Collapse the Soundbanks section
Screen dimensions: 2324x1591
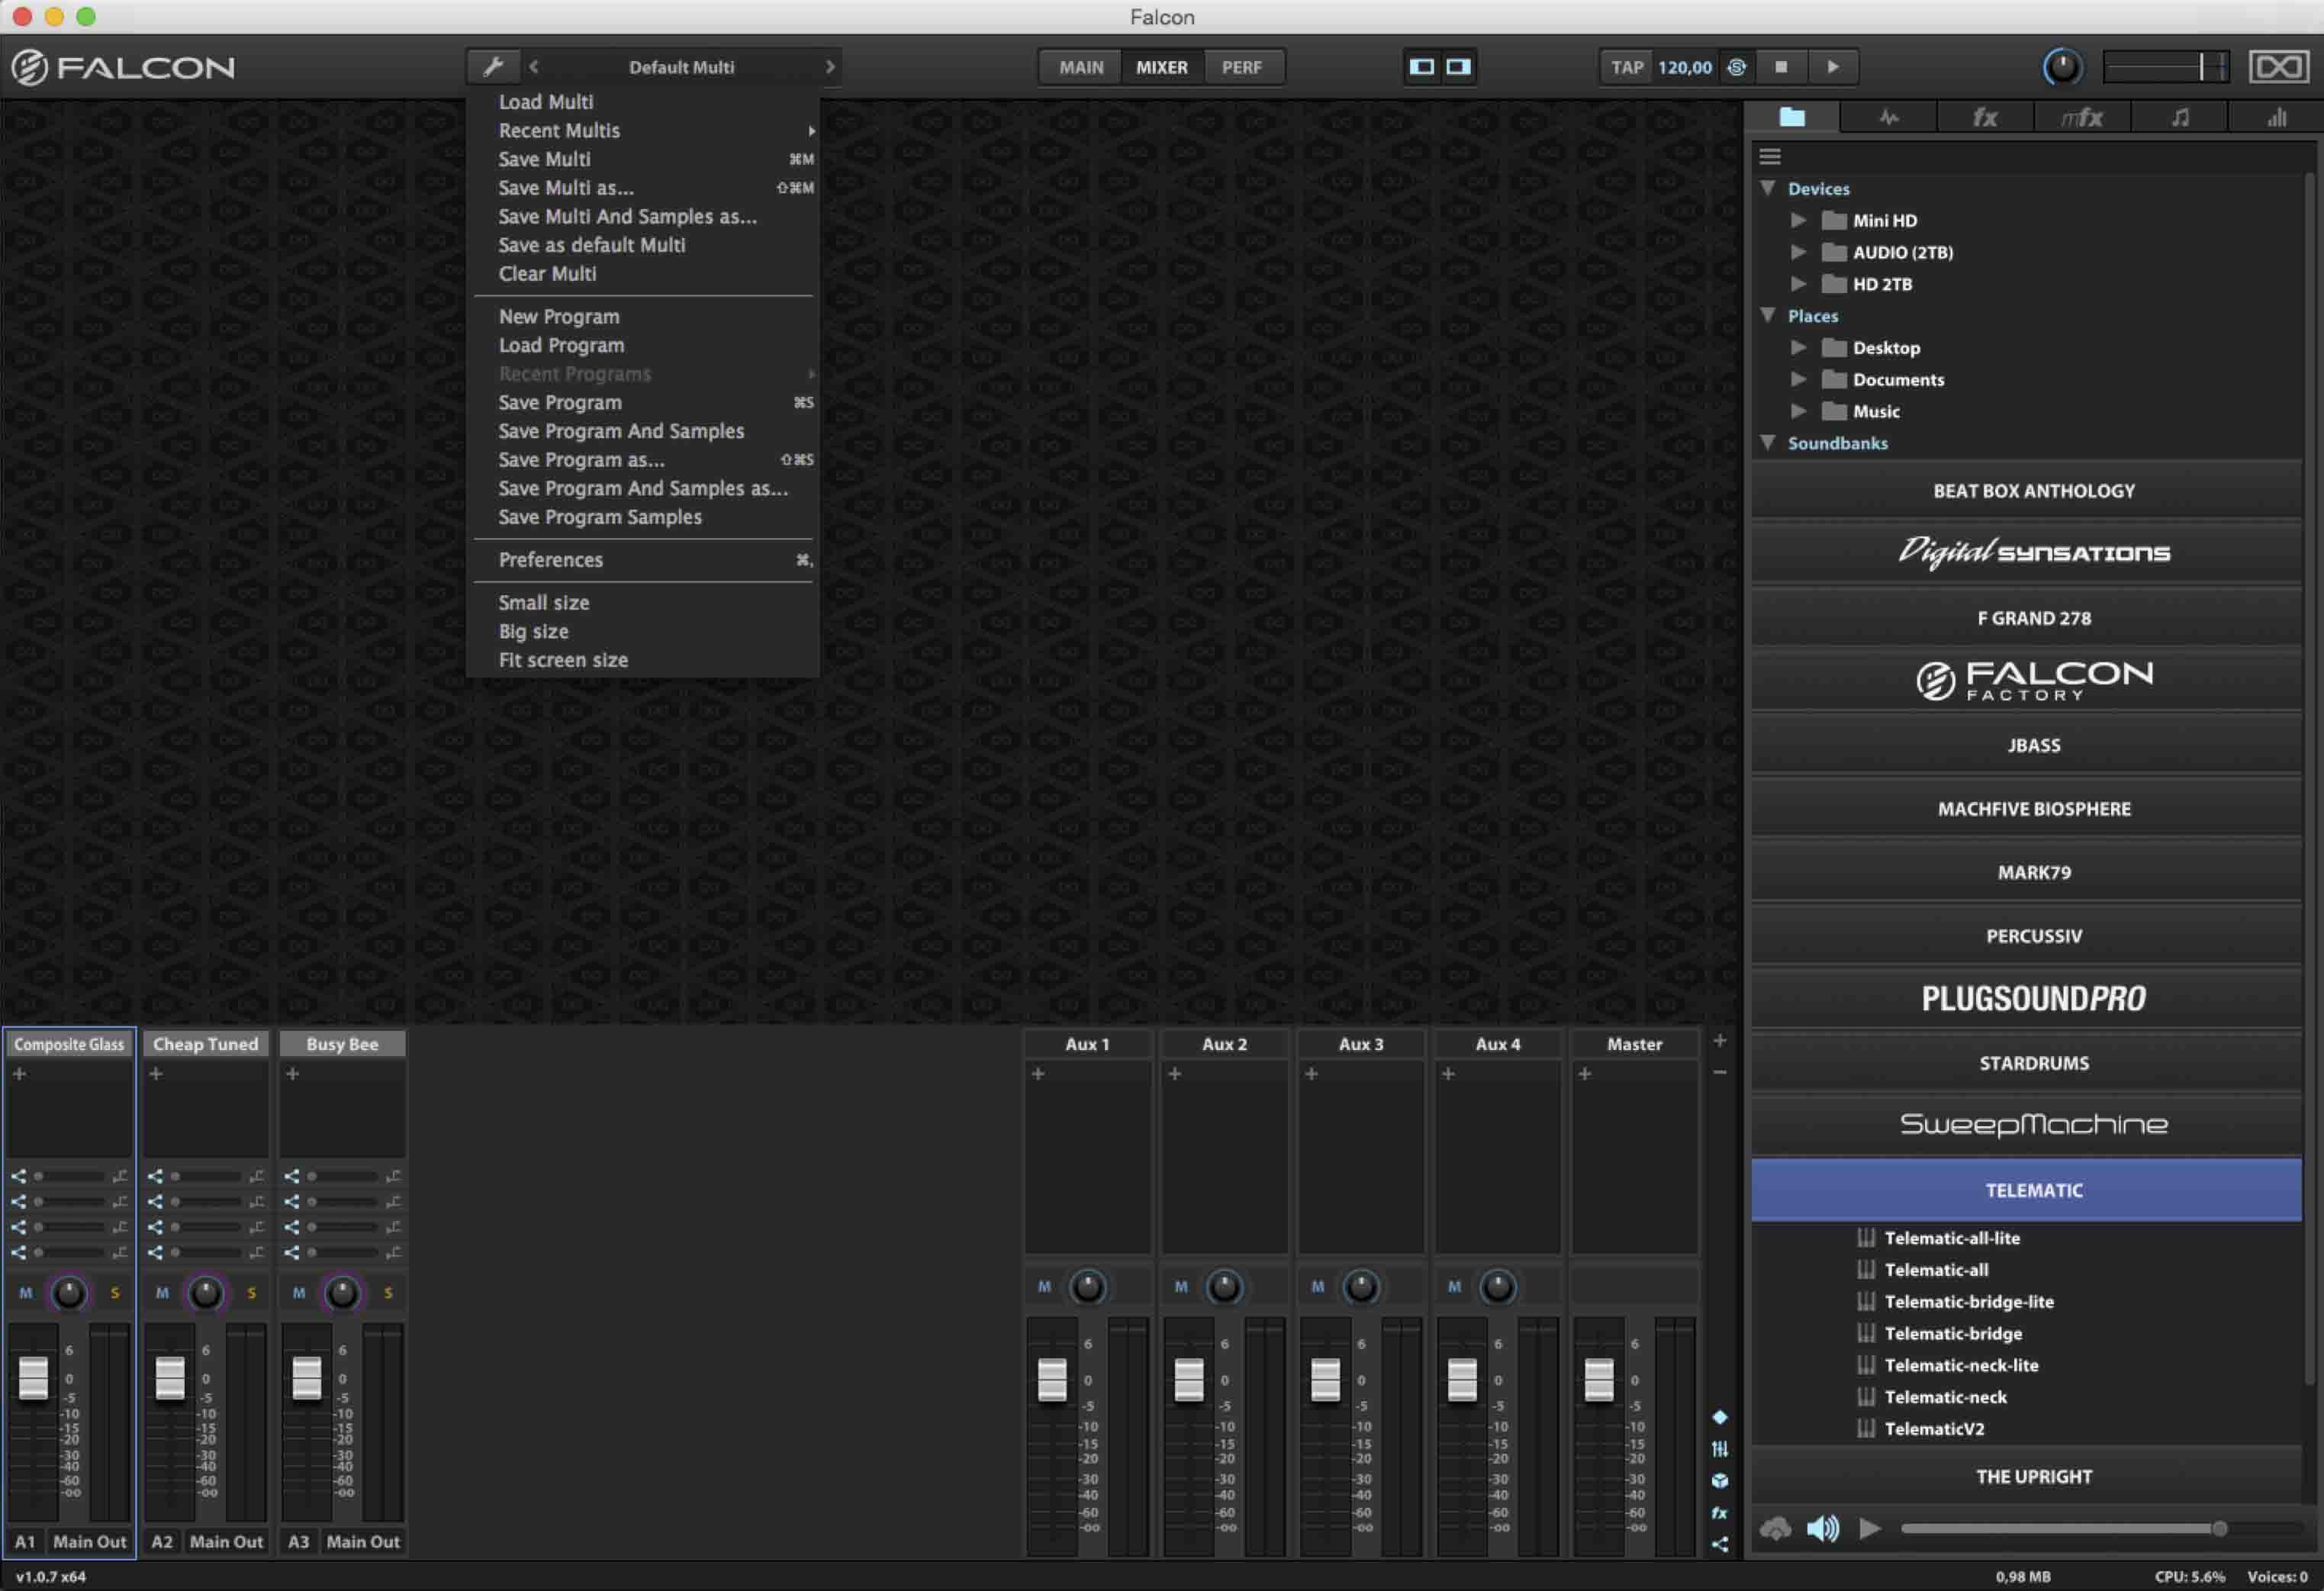pyautogui.click(x=1768, y=443)
